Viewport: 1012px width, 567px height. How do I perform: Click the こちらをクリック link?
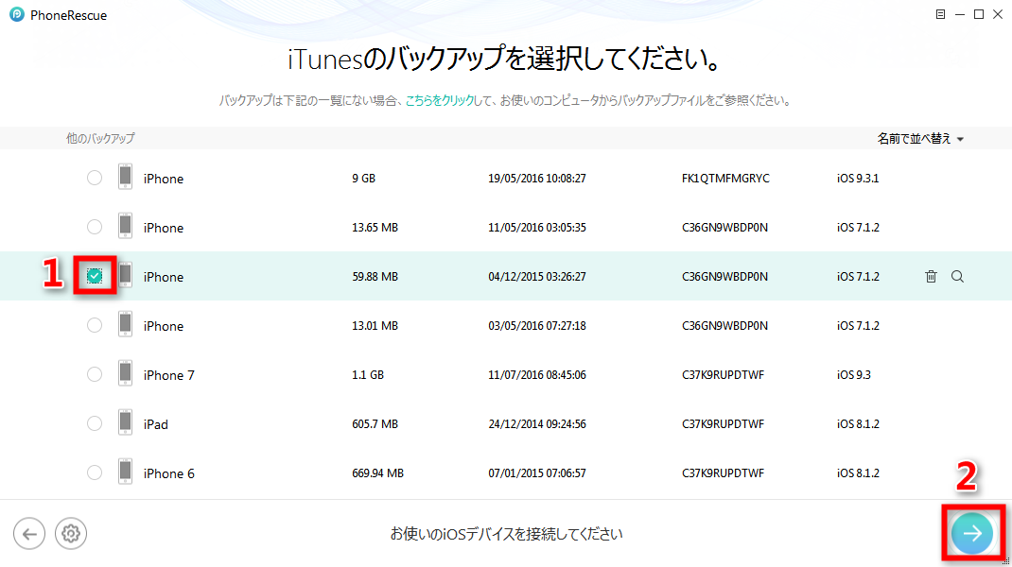(x=440, y=100)
